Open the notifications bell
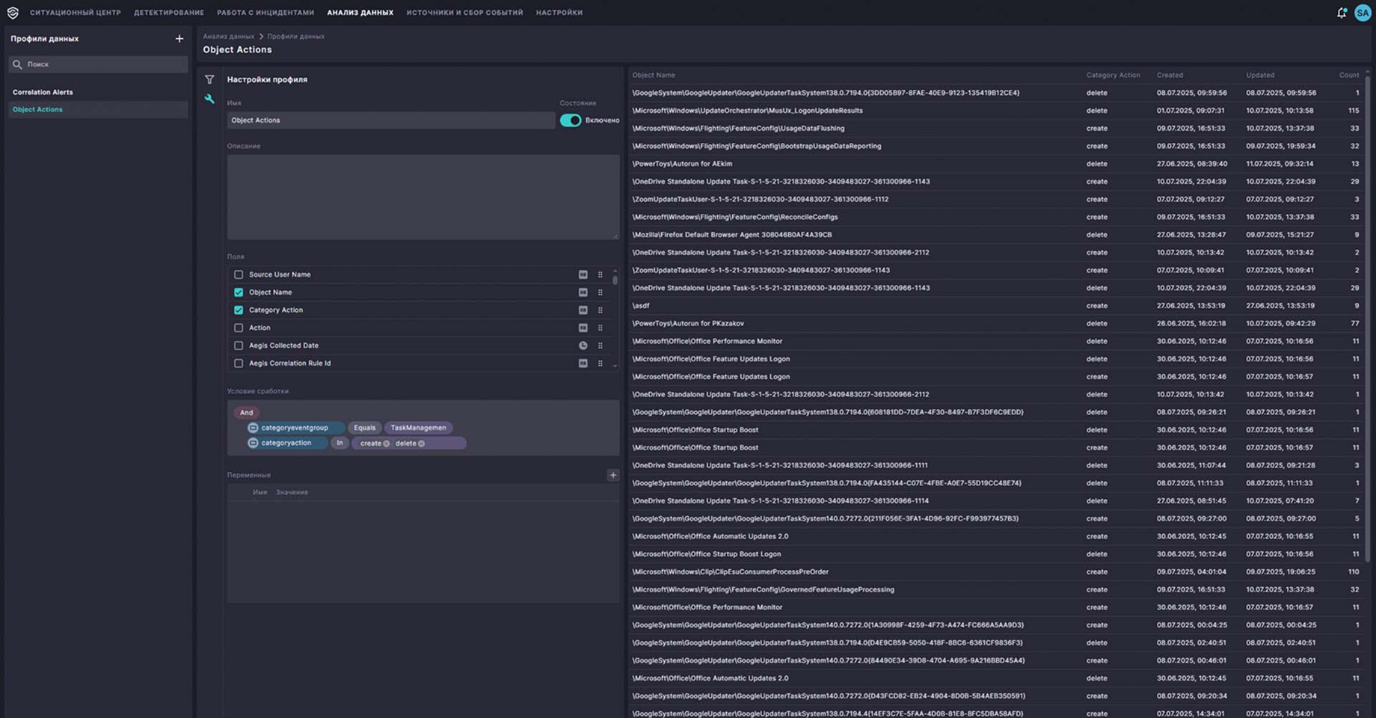The image size is (1376, 718). tap(1342, 13)
